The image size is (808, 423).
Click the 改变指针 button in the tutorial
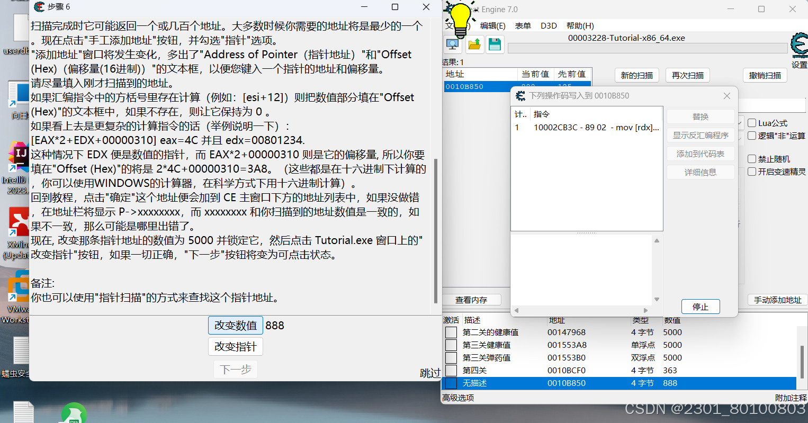click(x=236, y=346)
